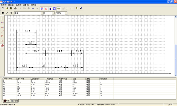The image size is (177, 106).
Task: Create a new file with toolbar icon
Action: [x=3, y=9]
